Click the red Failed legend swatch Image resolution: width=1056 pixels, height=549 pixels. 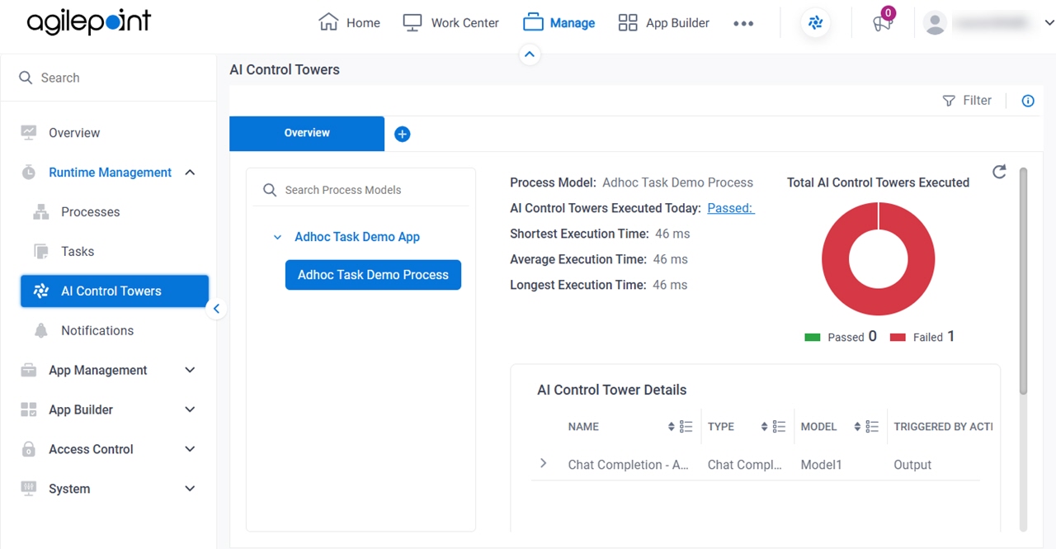[898, 337]
